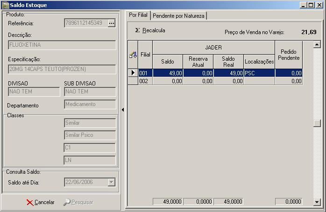The height and width of the screenshot is (212, 326).
Task: Click Reserva Atual cell in row 002
Action: (198, 81)
